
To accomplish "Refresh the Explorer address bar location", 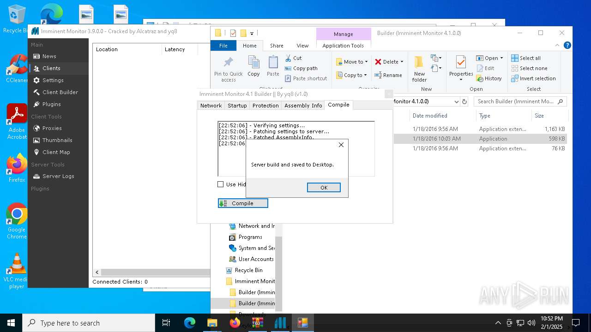I will coord(464,101).
